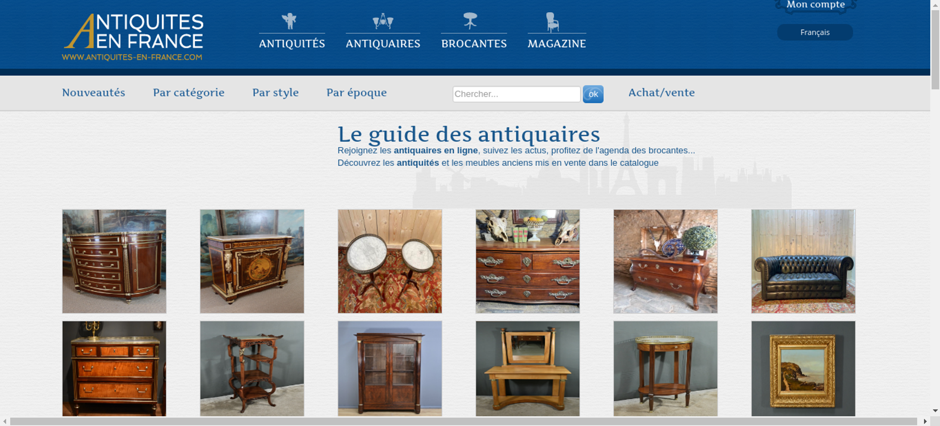Submit search with the ok button
Image resolution: width=940 pixels, height=426 pixels.
593,94
